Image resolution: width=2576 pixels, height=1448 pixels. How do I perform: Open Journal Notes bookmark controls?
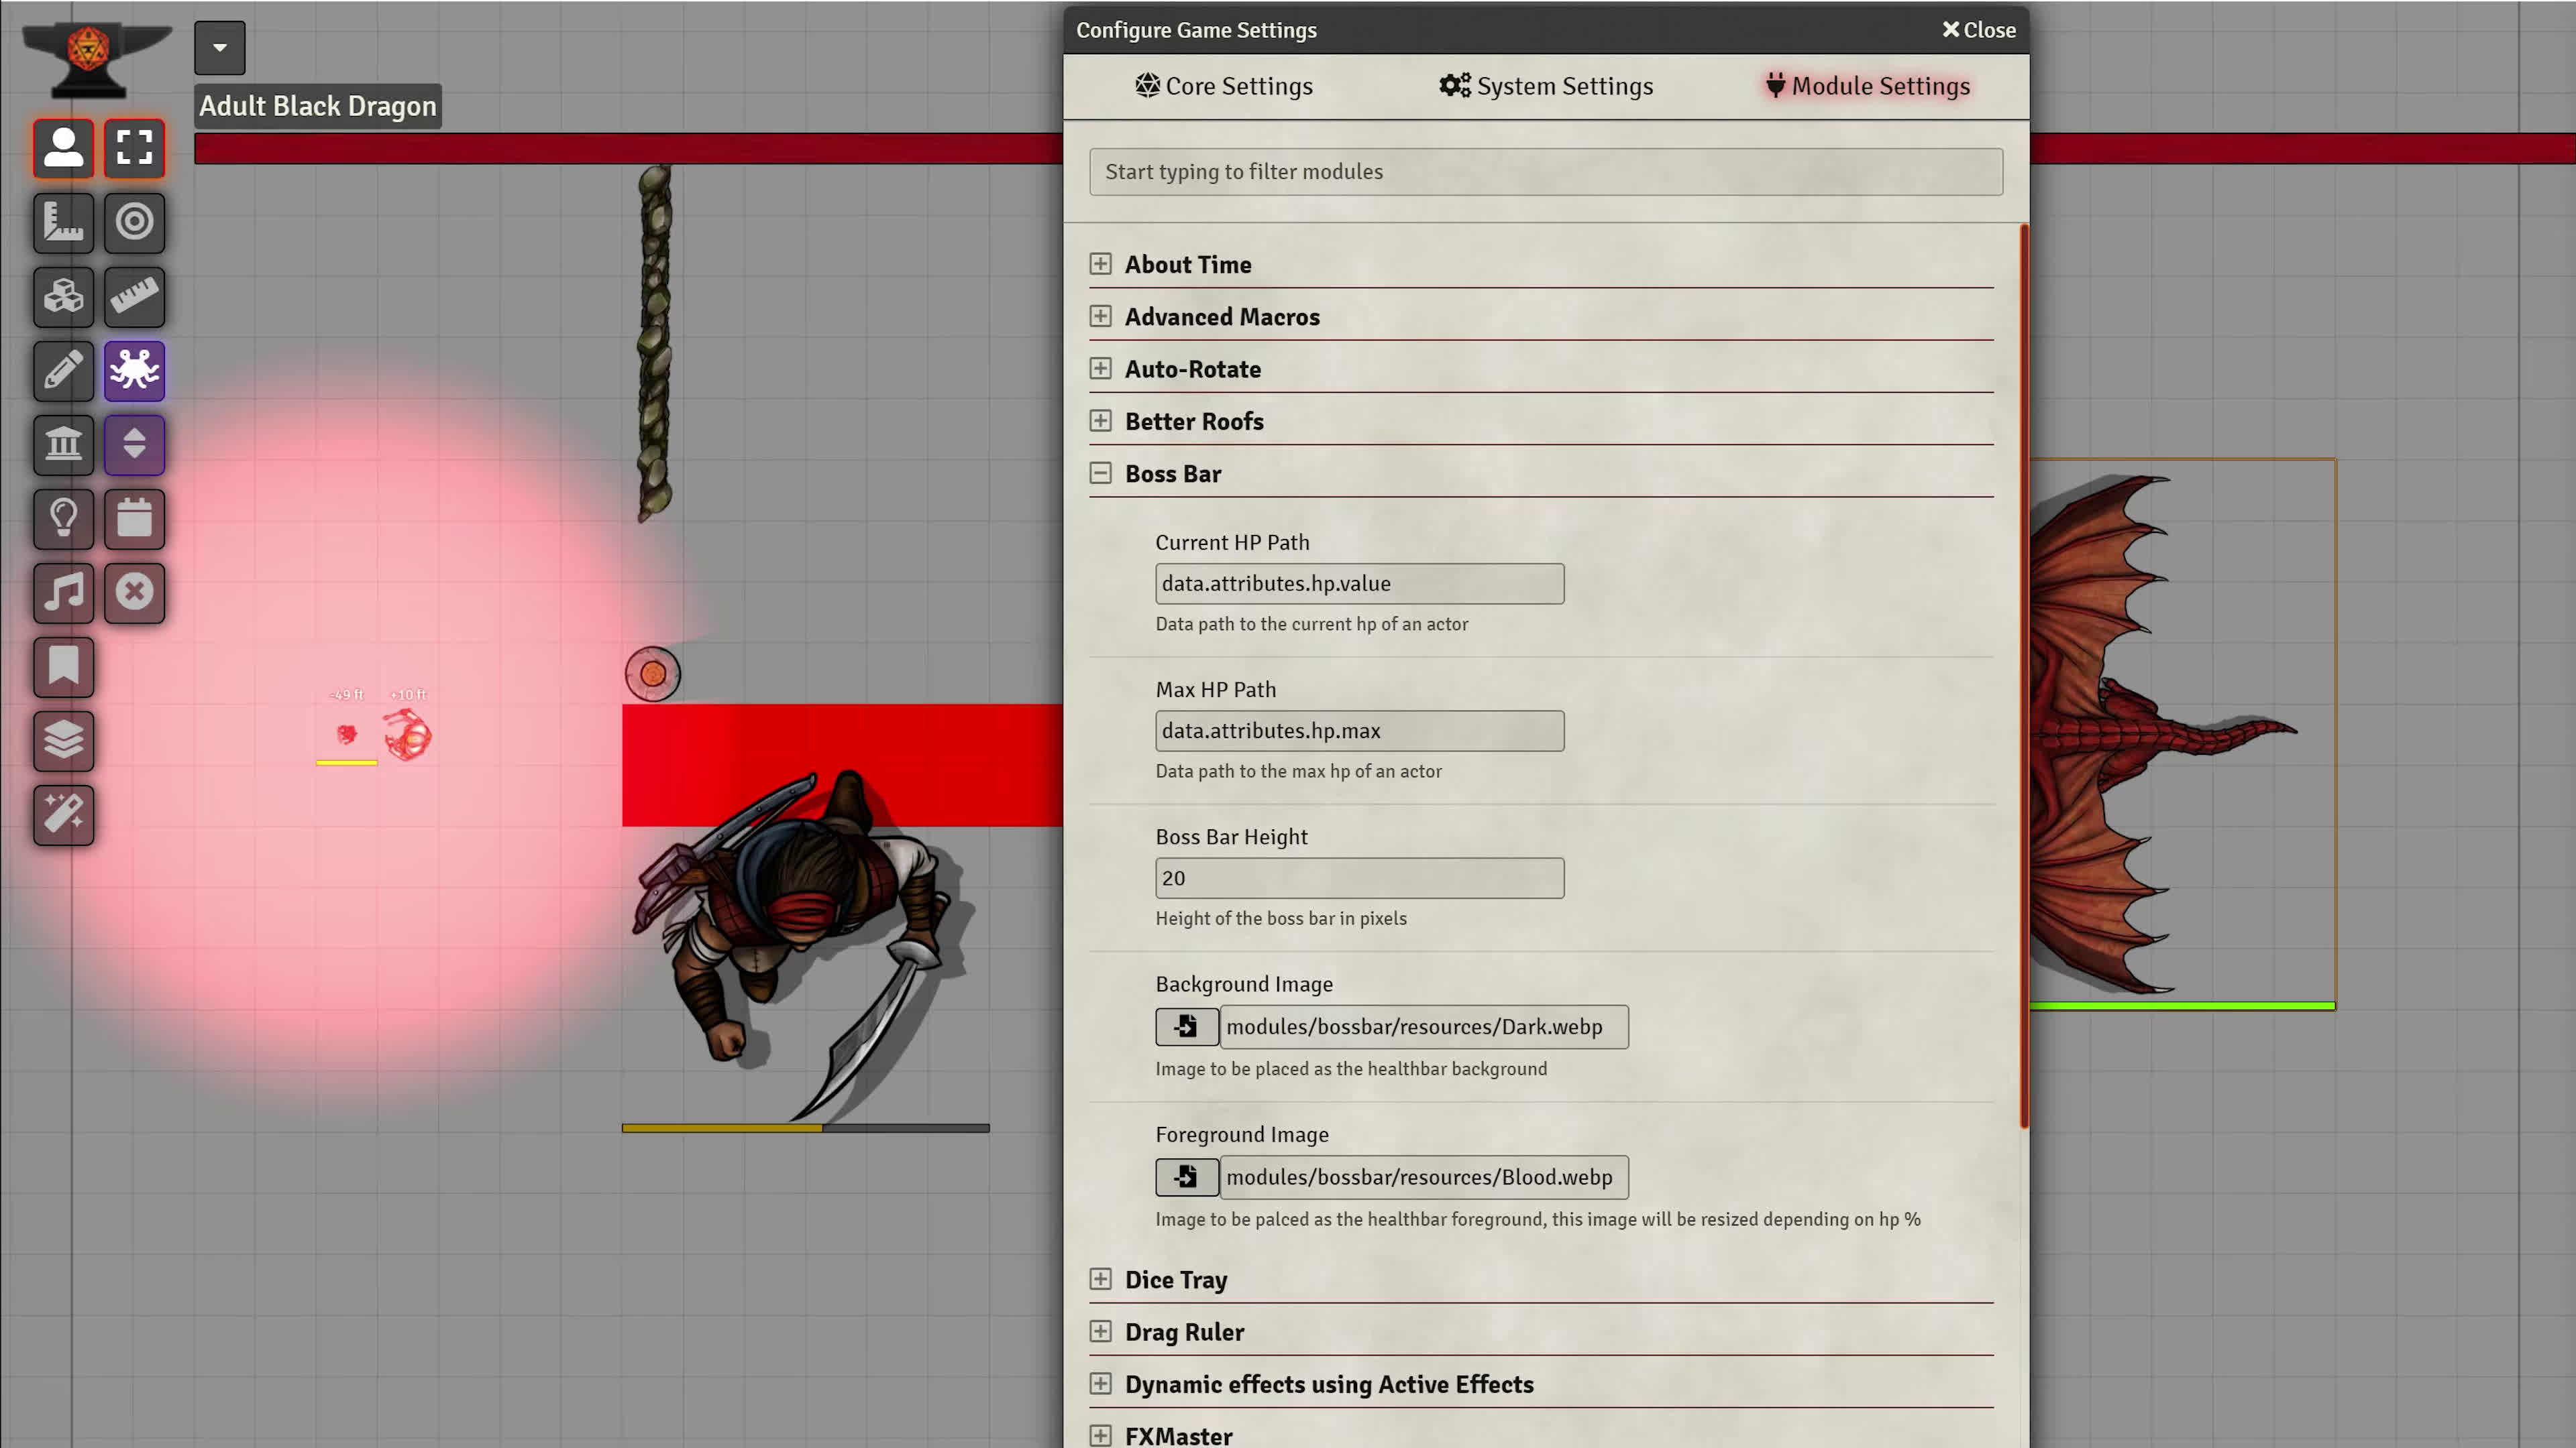63,666
